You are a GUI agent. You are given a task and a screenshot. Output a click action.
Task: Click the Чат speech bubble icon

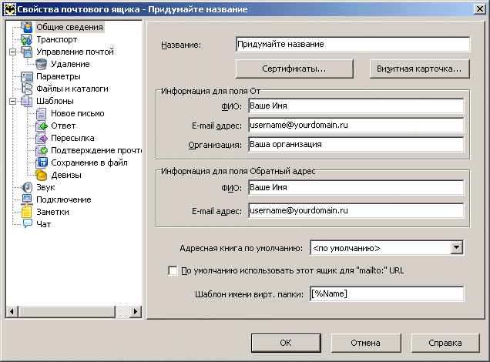tap(28, 224)
